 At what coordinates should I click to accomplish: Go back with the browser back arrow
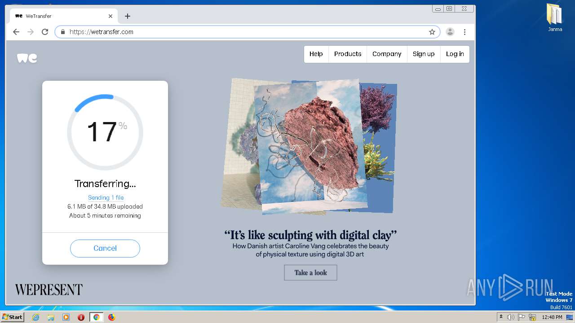[16, 32]
